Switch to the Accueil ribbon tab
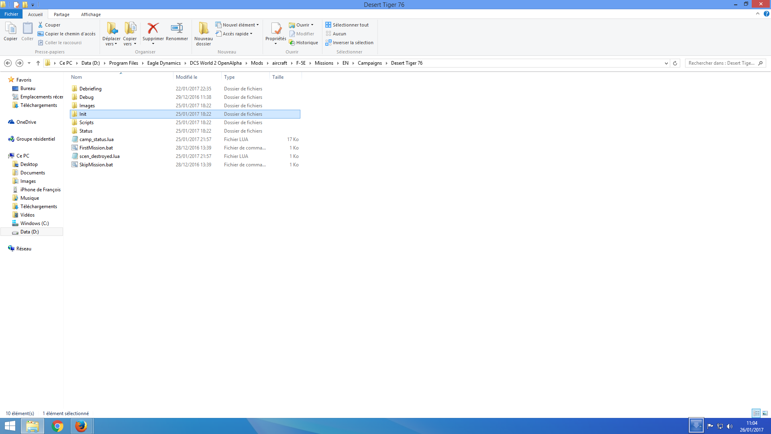The image size is (771, 434). pyautogui.click(x=35, y=14)
